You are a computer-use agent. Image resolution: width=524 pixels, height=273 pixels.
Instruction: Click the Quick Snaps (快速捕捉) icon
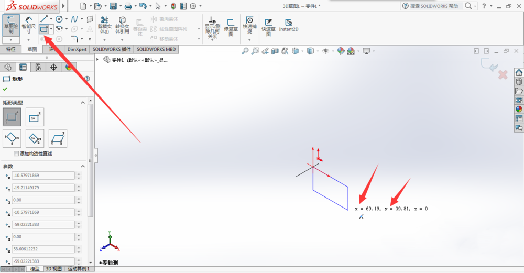(249, 25)
